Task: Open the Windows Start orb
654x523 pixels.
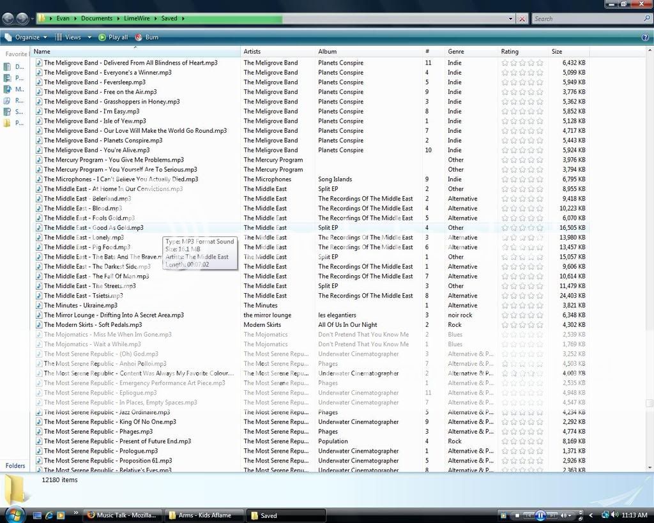Action: point(15,515)
